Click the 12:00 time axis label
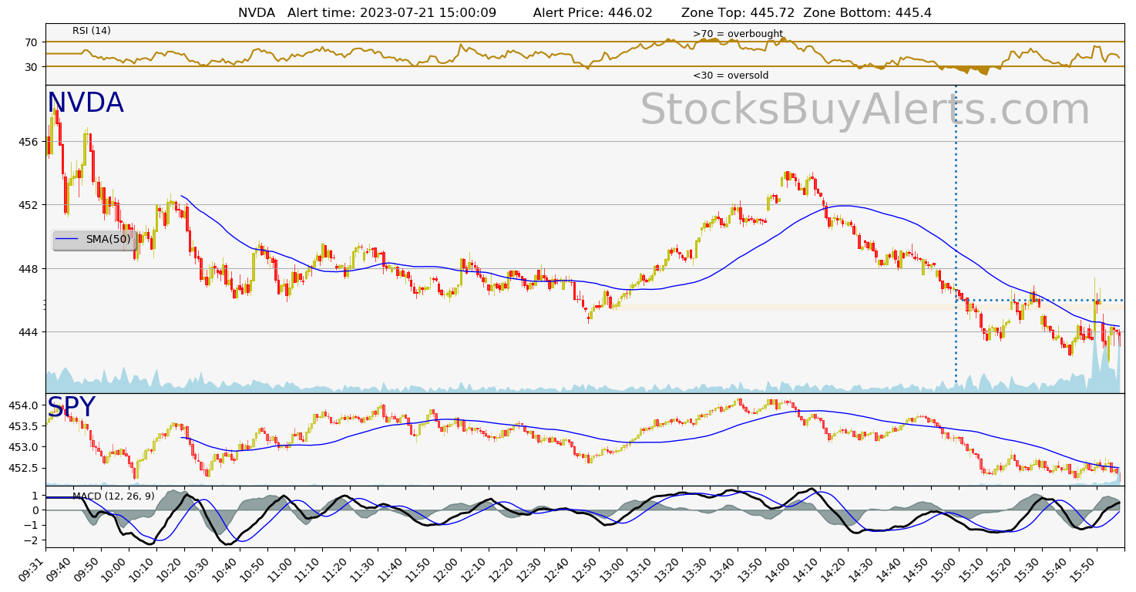1136x592 pixels. tap(449, 568)
